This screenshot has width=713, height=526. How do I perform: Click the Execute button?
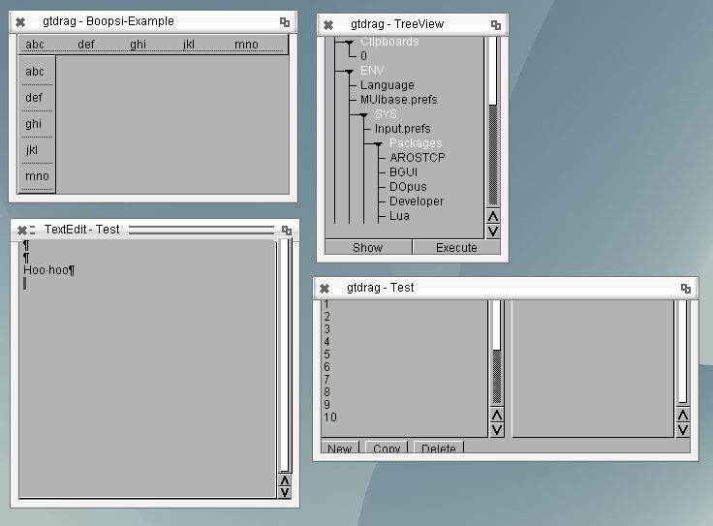[x=456, y=248]
